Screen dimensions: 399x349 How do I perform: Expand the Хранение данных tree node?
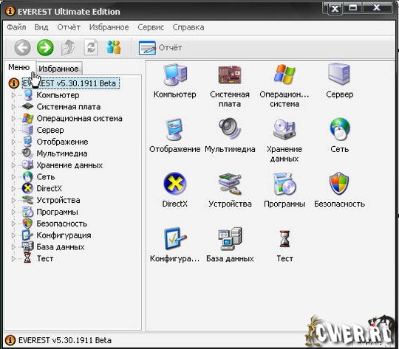pos(13,165)
